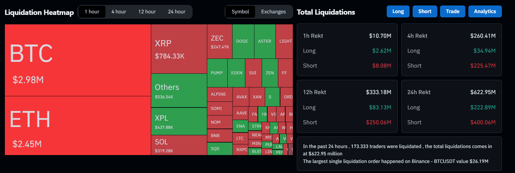This screenshot has width=515, height=173.
Task: Click the ZEC heatmap tile
Action: (x=220, y=41)
